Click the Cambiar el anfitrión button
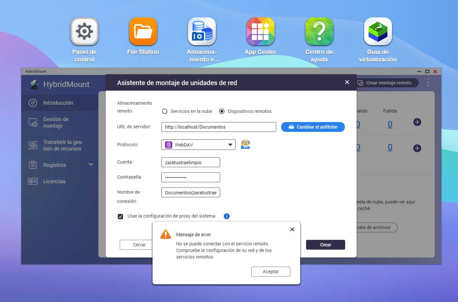The height and width of the screenshot is (302, 458). 313,127
